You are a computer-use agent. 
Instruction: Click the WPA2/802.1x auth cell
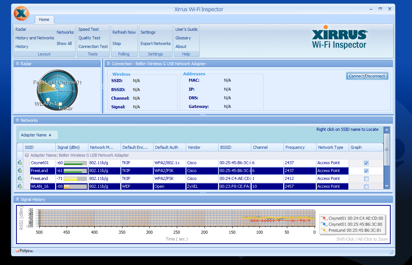click(169, 163)
